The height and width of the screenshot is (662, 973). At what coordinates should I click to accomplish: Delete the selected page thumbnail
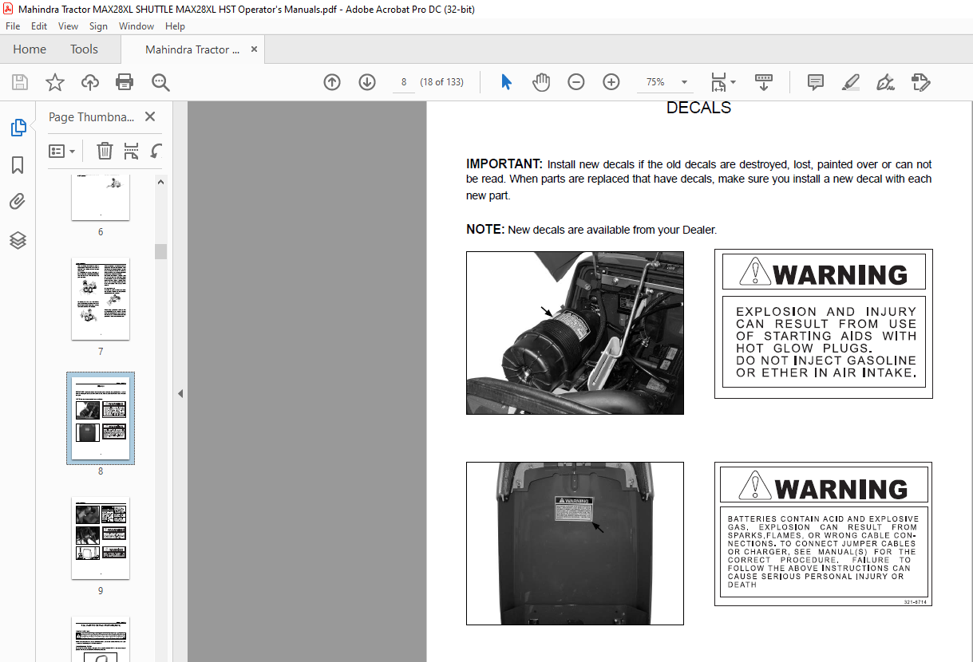tap(105, 151)
